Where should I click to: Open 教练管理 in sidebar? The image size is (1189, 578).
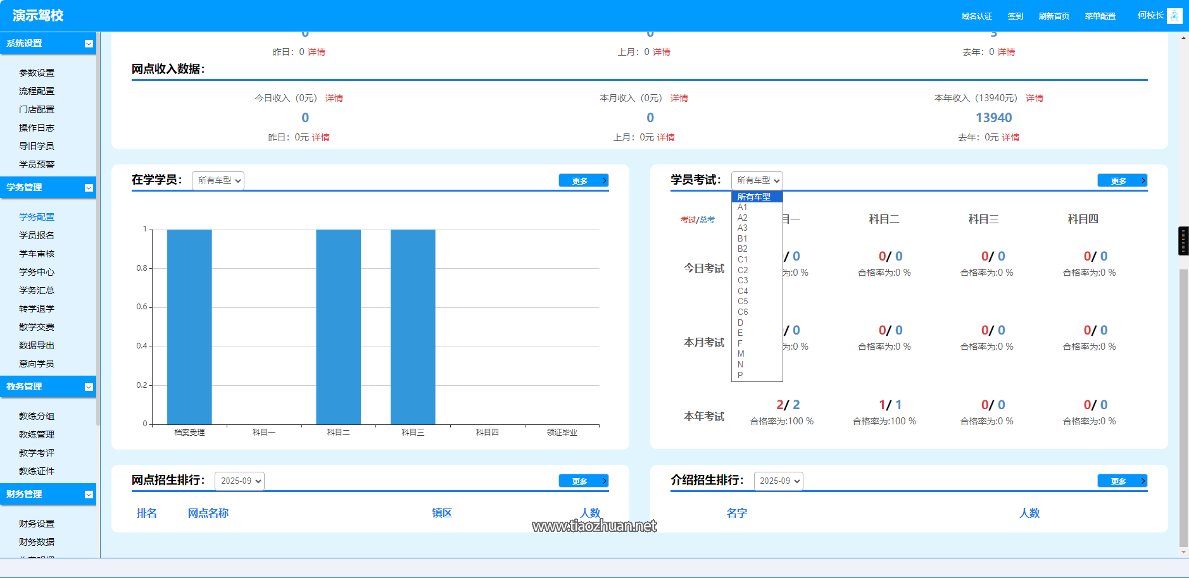click(37, 435)
